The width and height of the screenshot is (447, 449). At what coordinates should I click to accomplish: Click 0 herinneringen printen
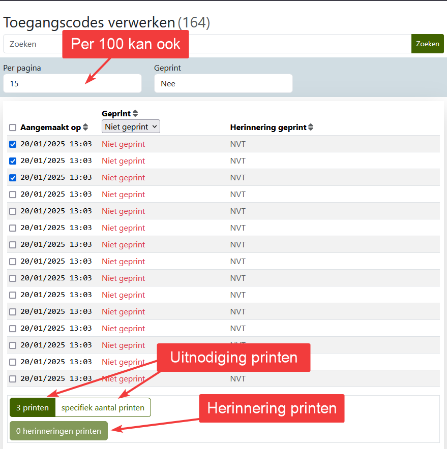pos(58,430)
